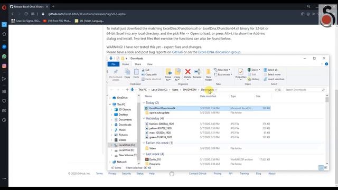Open WhatsApp in the Opera sidebar
The image size is (338, 190).
coord(4,56)
